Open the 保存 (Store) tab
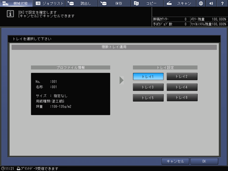This screenshot has height=171, width=228. 114,3
